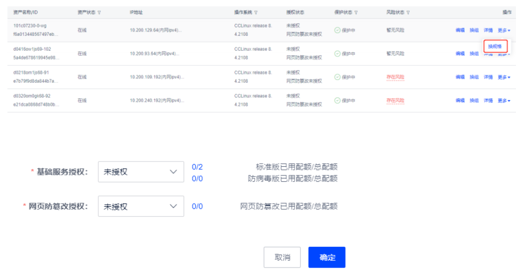Open the 基础服务授权 dropdown
The width and height of the screenshot is (525, 276).
(141, 172)
